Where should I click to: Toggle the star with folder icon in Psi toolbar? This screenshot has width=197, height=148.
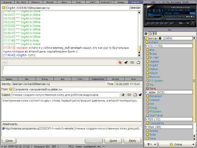150,34
